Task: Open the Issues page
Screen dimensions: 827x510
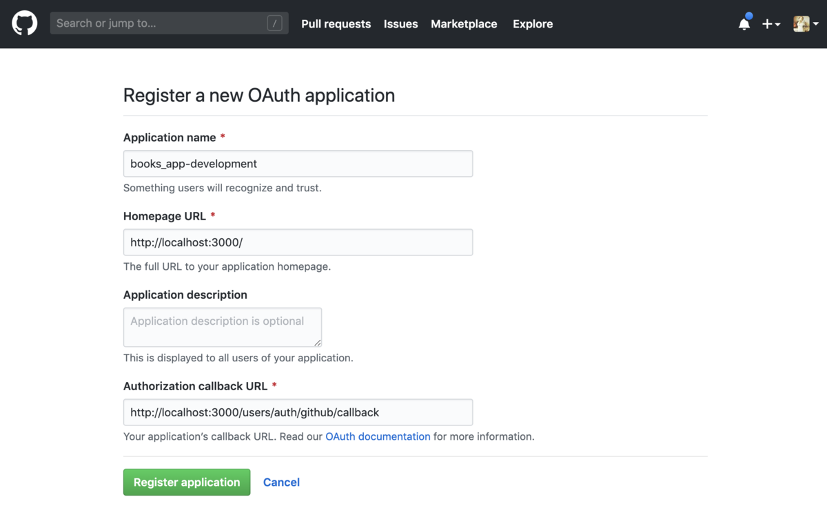Action: click(401, 24)
